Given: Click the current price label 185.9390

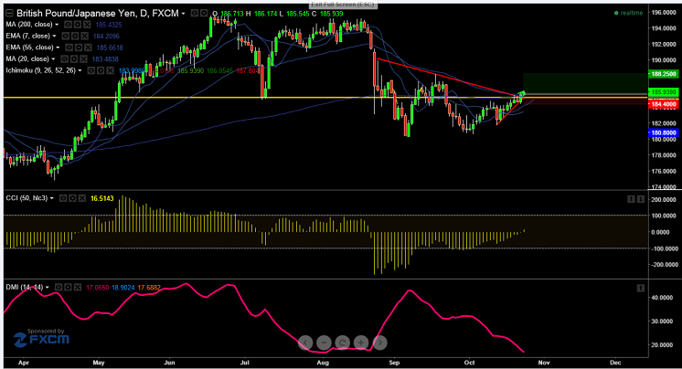Looking at the screenshot, I should click(x=663, y=92).
